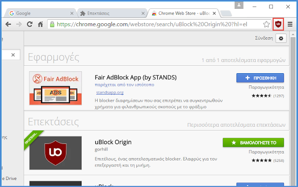Open the Fair AdBlock App title

(135, 77)
